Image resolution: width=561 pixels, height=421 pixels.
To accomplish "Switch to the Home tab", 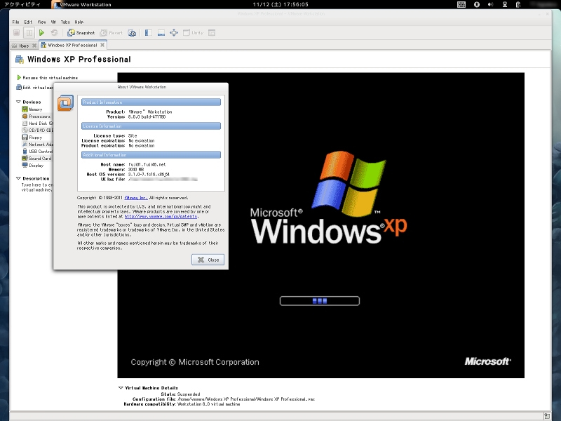I will tap(24, 46).
